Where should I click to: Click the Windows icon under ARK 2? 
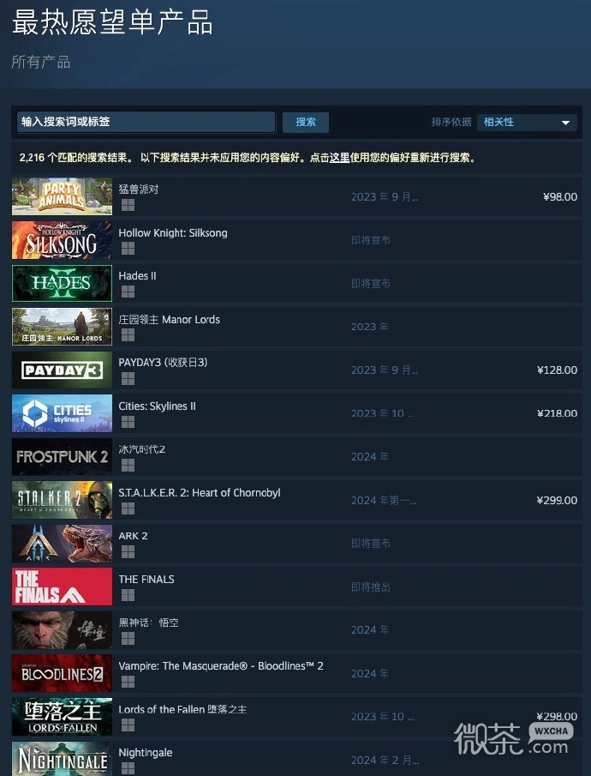click(128, 552)
